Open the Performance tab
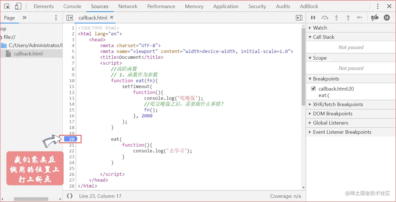396x202 pixels. 161,6
